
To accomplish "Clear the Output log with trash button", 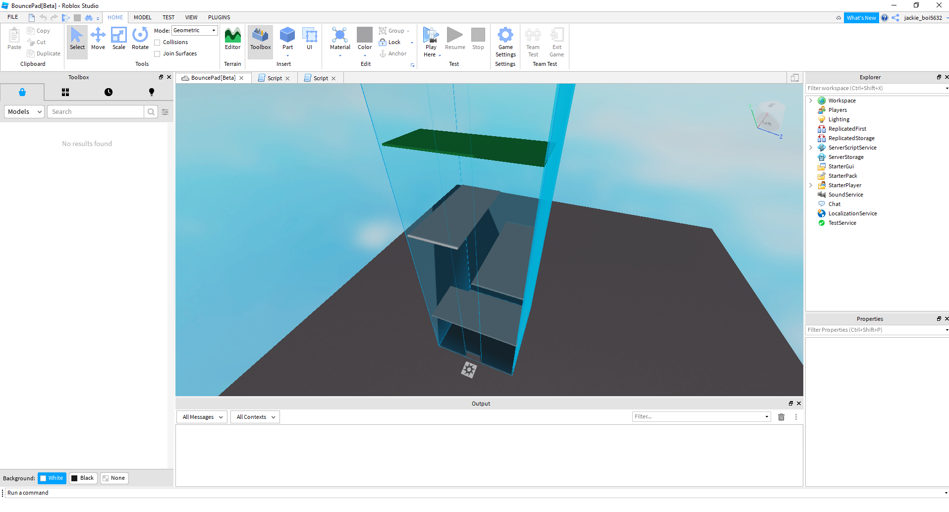I will click(x=781, y=417).
